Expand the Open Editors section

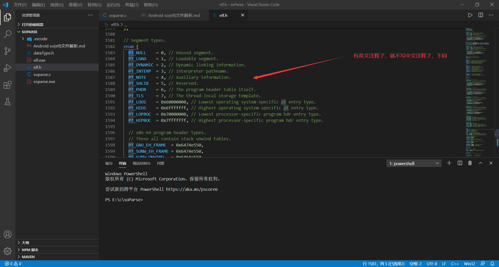[57, 24]
